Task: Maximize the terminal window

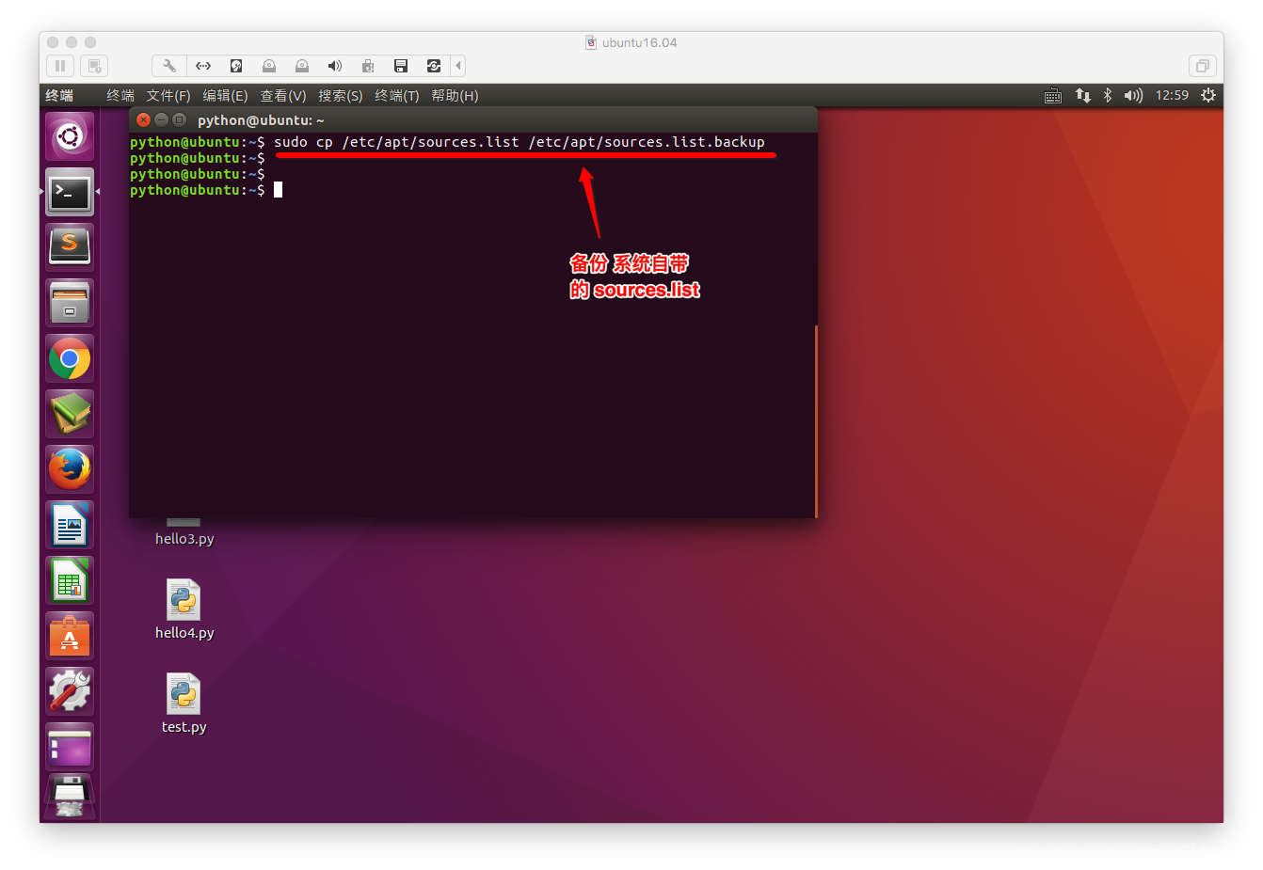Action: tap(179, 120)
